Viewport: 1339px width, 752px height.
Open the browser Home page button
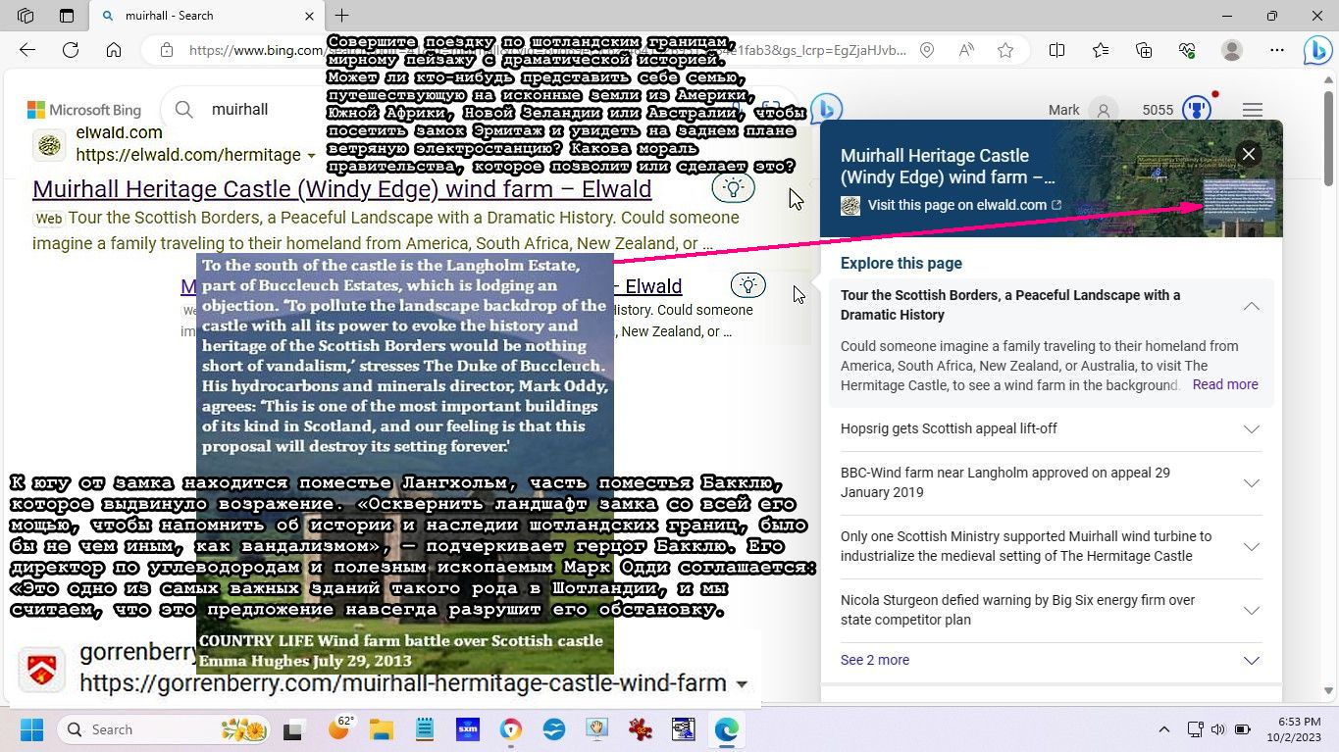click(x=114, y=50)
